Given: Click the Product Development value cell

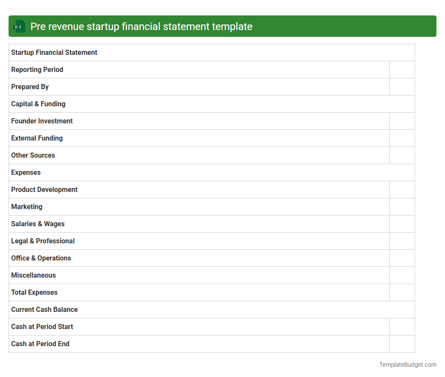Looking at the screenshot, I should coord(402,189).
